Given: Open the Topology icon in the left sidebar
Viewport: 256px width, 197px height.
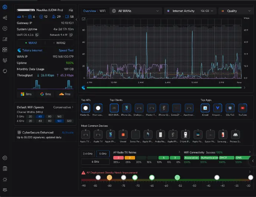Looking at the screenshot, I should [x=5, y=17].
